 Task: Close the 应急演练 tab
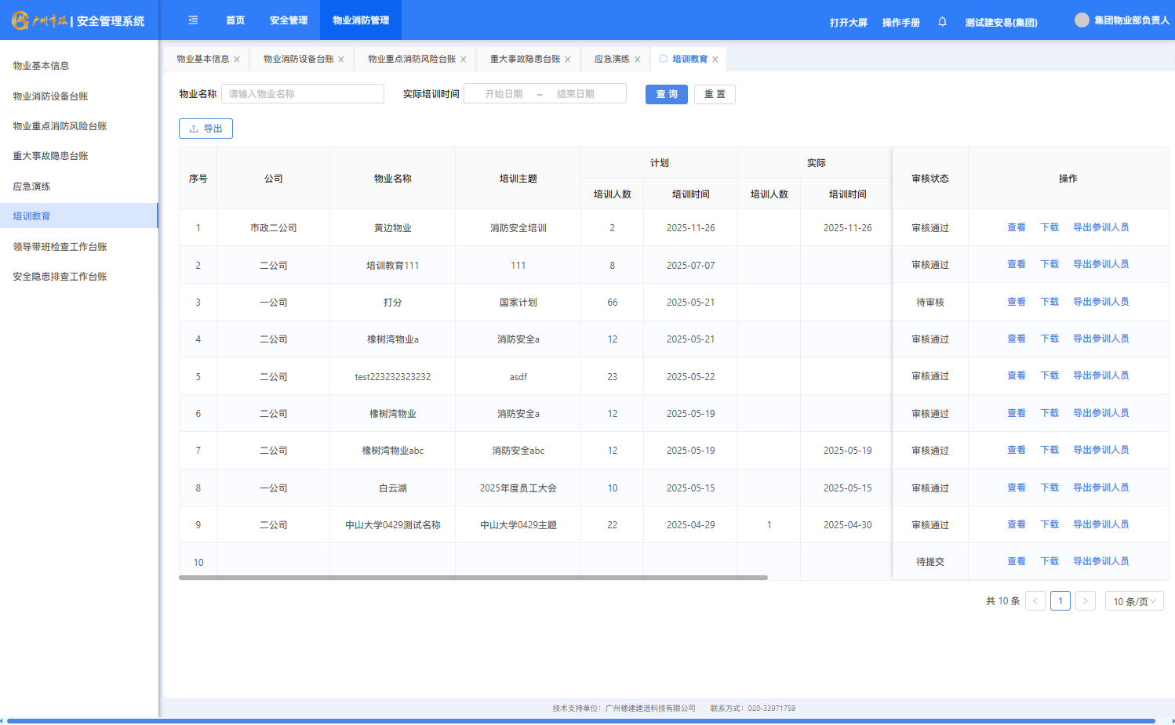coord(638,60)
